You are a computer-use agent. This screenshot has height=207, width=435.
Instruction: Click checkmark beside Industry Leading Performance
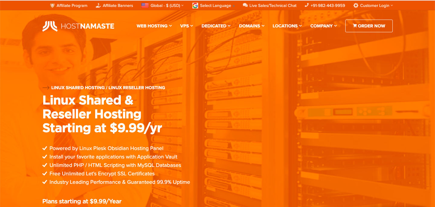click(45, 182)
